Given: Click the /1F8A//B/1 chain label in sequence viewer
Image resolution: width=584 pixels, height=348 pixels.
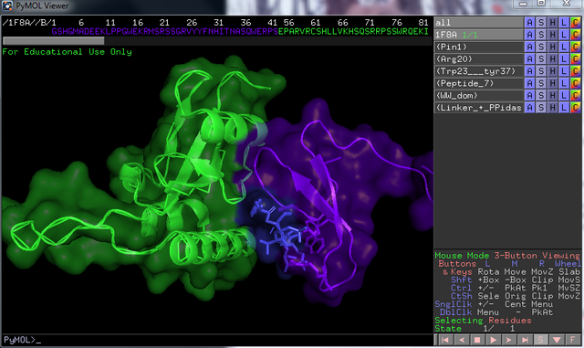Looking at the screenshot, I should point(29,23).
